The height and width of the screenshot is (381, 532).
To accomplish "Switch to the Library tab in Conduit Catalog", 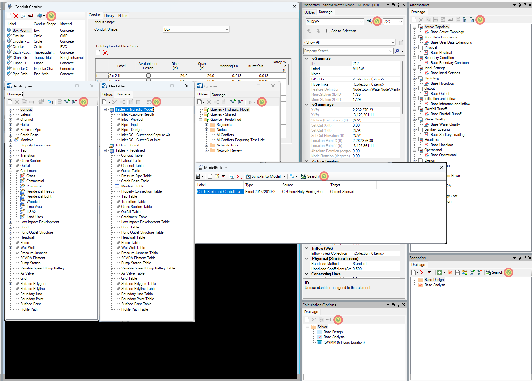I will (x=109, y=15).
